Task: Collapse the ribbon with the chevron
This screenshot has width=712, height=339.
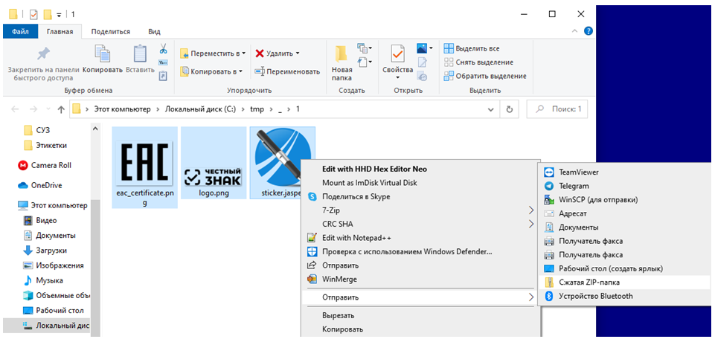Action: coord(575,31)
